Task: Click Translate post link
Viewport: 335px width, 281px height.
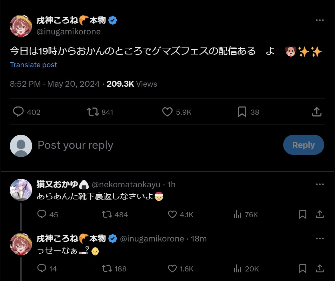Action: (33, 65)
